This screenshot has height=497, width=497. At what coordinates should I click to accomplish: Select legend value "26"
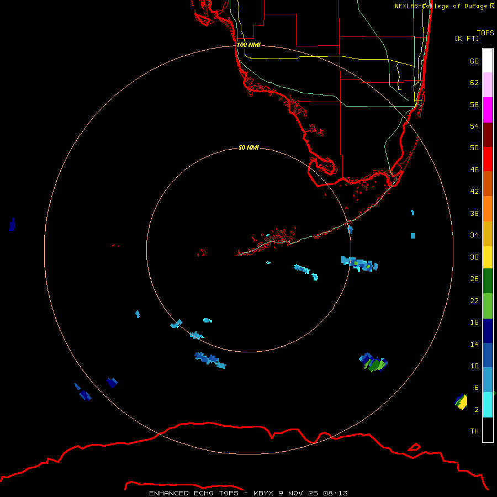coord(474,279)
